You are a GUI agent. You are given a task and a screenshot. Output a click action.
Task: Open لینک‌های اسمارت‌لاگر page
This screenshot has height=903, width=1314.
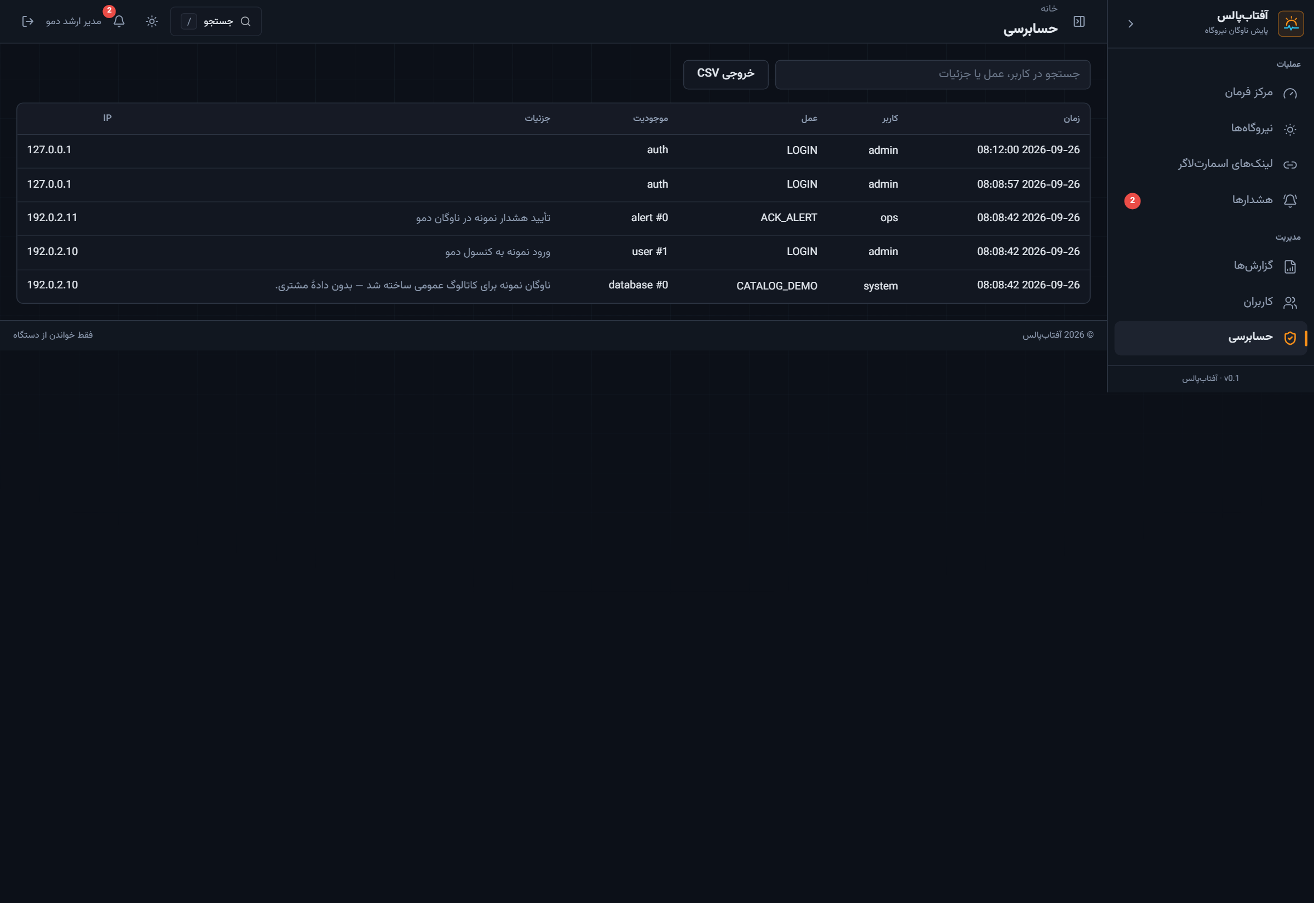[1211, 164]
